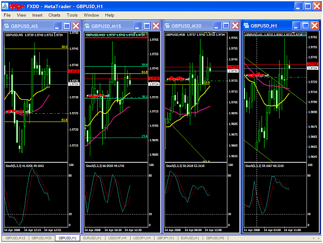This screenshot has width=323, height=243.
Task: Click the GBPUSD,M5 OHLC header text in chart
Action: (34, 35)
